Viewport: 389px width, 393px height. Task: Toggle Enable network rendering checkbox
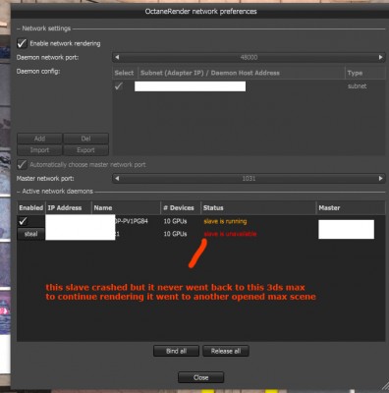22,43
